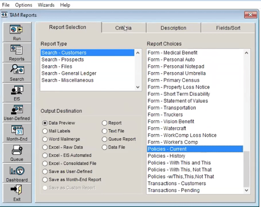Screen dimensions: 261x207
Task: Select Queue Report output destination
Action: click(119, 139)
